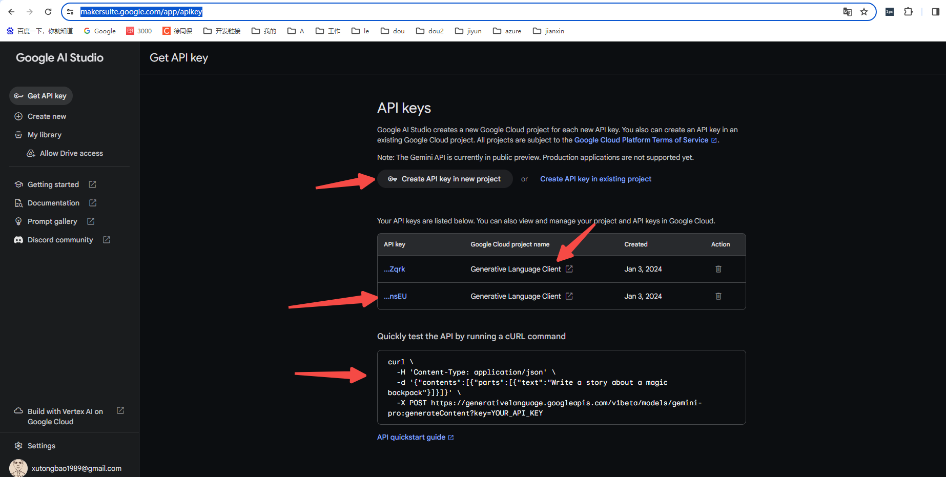Screen dimensions: 946x477
Task: Open the Baidu bookmark
Action: [x=40, y=31]
